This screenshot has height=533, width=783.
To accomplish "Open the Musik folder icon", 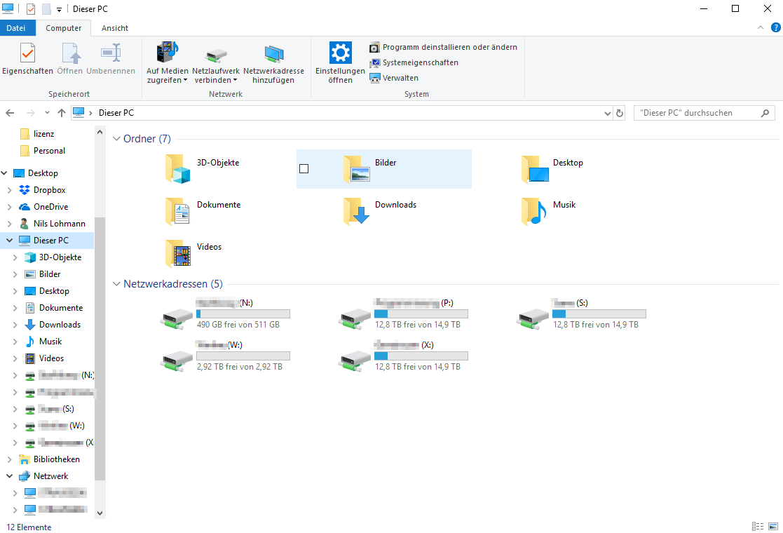I will point(534,211).
